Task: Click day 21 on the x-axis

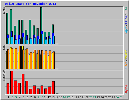Action: [x=83, y=97]
